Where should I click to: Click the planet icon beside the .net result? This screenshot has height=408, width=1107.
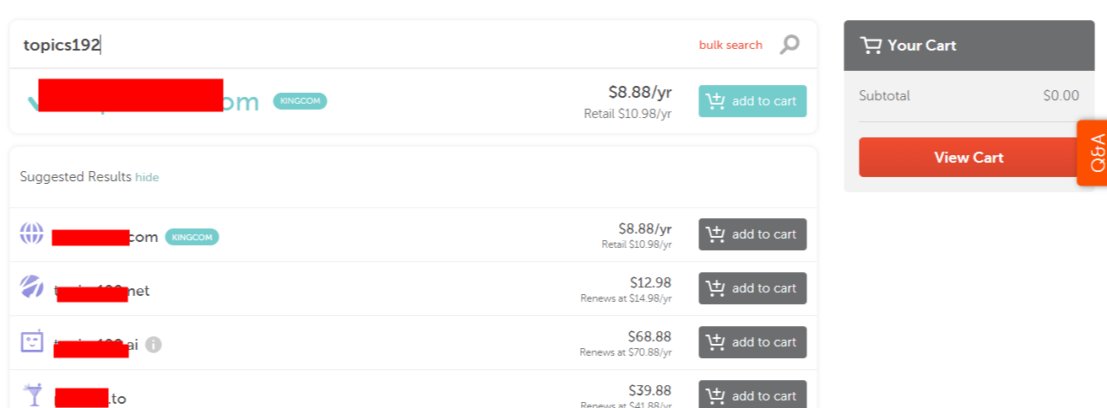point(31,287)
